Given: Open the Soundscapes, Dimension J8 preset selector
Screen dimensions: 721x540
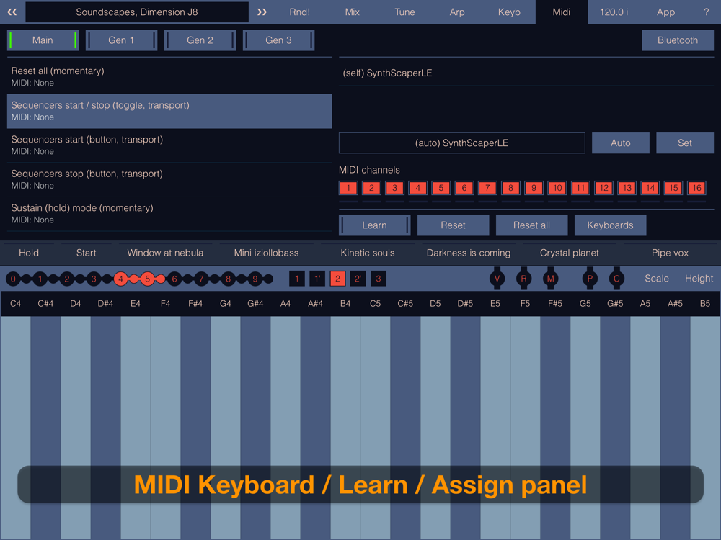Looking at the screenshot, I should pyautogui.click(x=137, y=12).
